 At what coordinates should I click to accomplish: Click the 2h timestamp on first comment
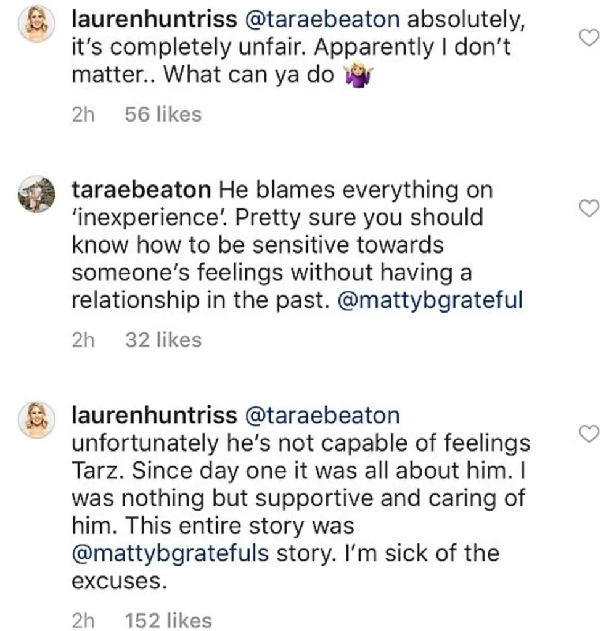83,114
